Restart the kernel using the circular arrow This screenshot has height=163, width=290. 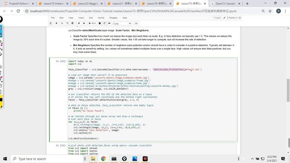pos(105,23)
